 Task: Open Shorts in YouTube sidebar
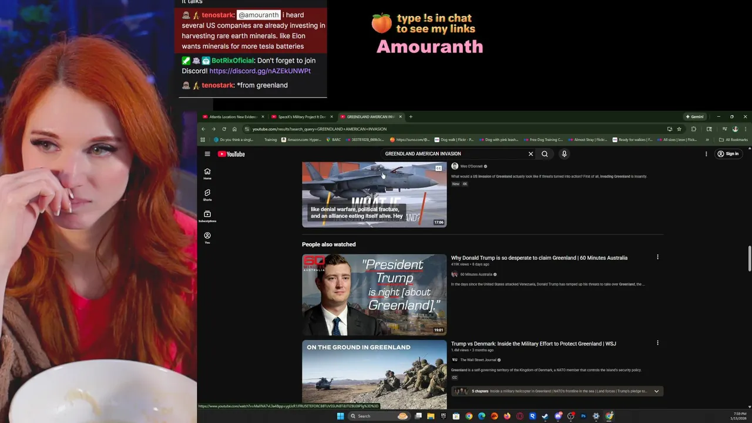click(207, 194)
